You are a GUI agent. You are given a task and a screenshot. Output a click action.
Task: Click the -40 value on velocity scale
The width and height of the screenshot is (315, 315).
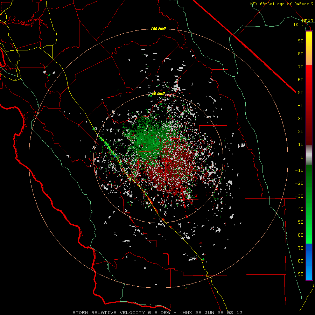pyautogui.click(x=299, y=209)
